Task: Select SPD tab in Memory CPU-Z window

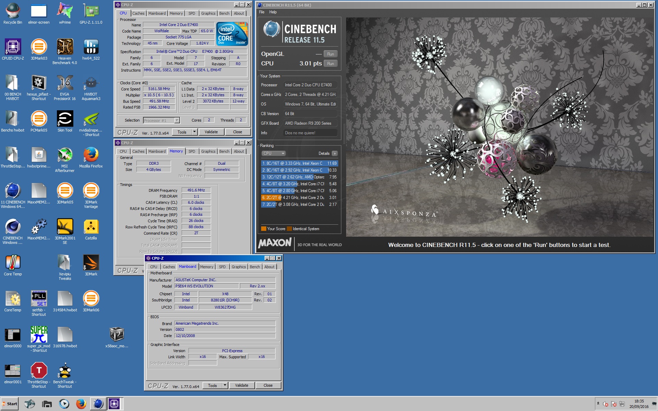Action: pyautogui.click(x=192, y=151)
